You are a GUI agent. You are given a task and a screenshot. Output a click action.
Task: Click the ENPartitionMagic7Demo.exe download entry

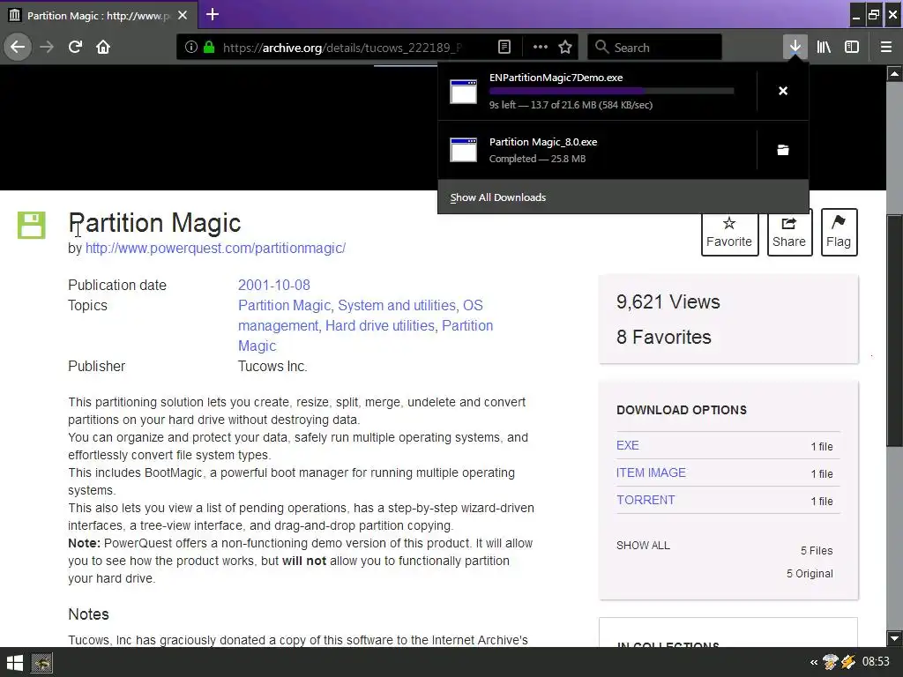pyautogui.click(x=597, y=91)
